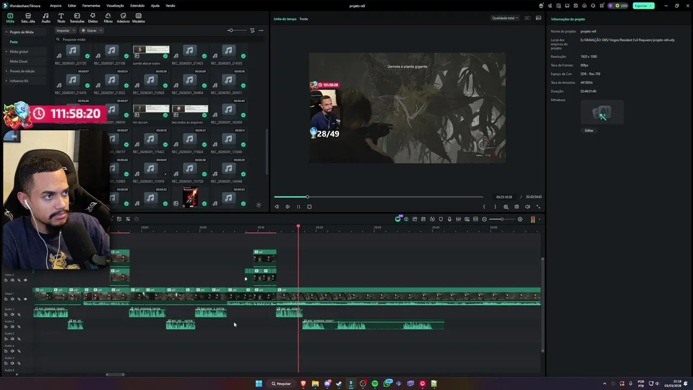Open the media filter icon
693x390 pixels.
252,30
